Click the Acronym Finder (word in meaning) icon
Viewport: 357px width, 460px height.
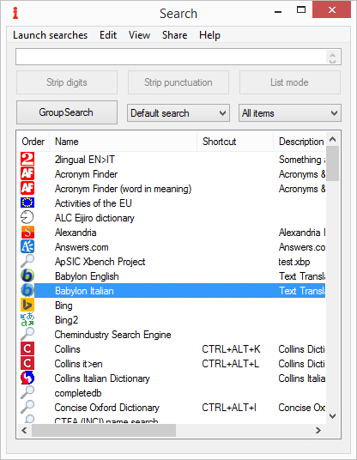pos(27,188)
